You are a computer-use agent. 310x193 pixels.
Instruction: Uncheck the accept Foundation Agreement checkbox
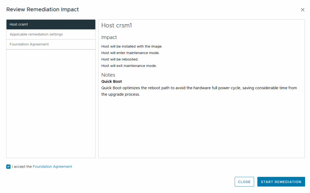8,166
